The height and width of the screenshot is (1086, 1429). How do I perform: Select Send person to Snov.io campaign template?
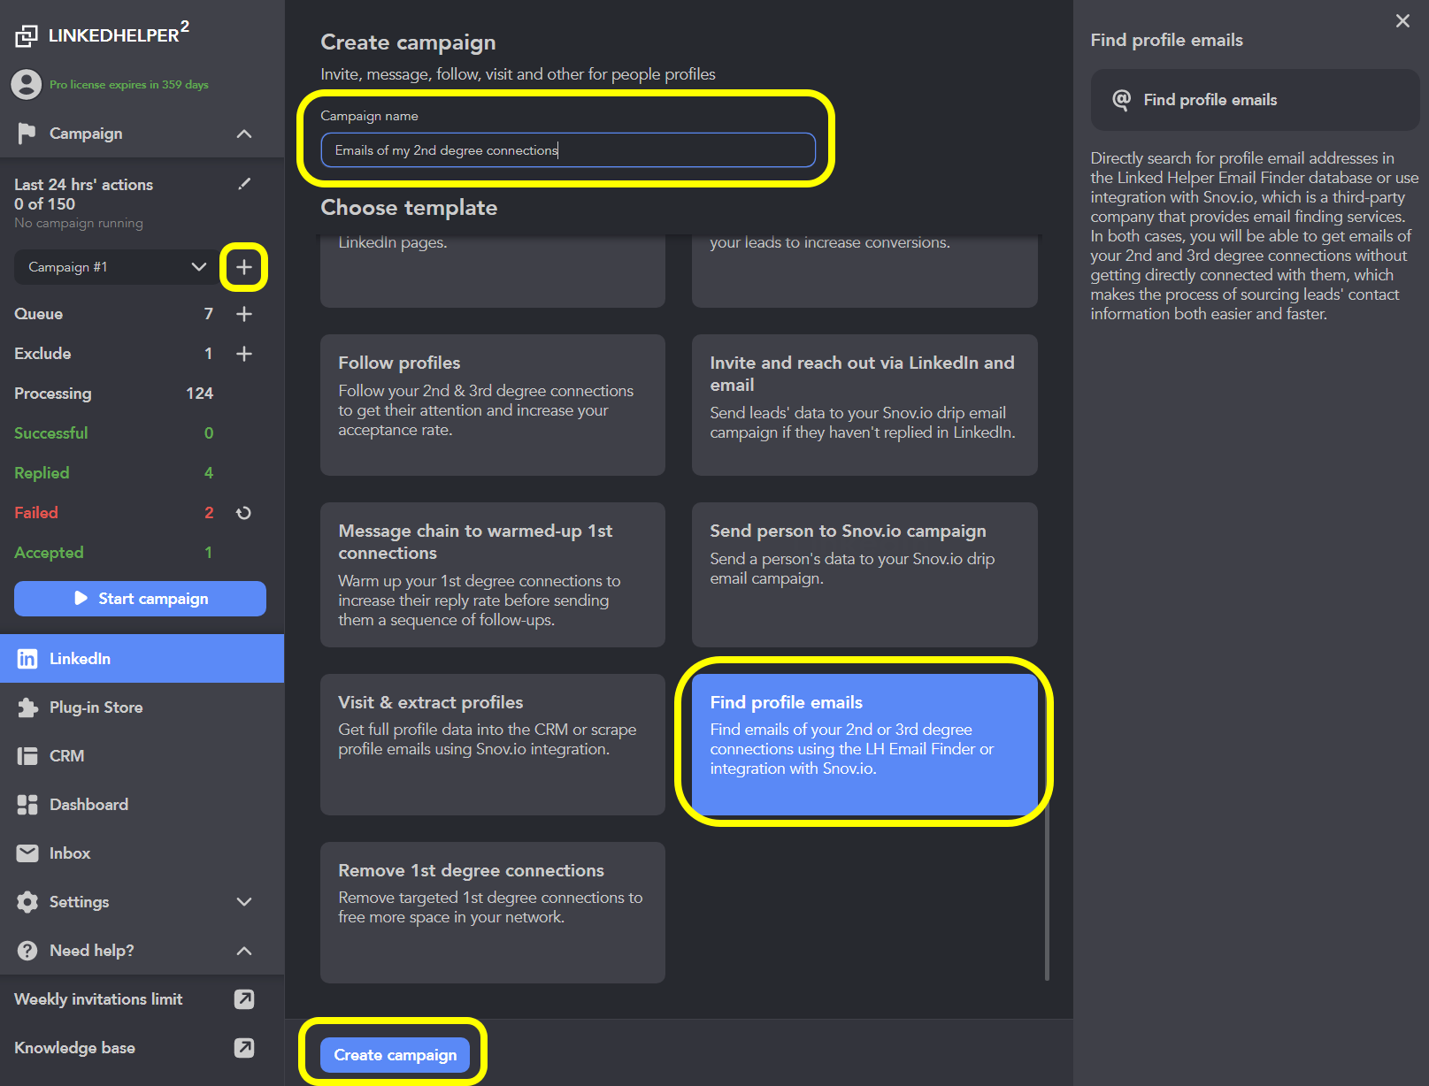coord(864,575)
